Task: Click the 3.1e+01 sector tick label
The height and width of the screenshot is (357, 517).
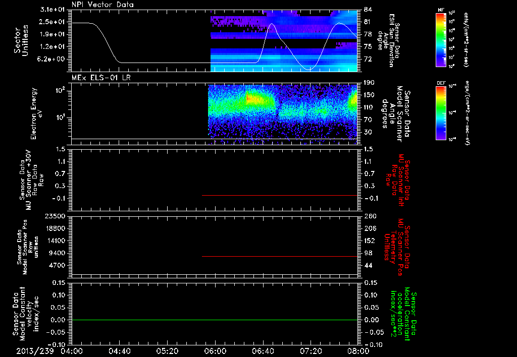Action: click(52, 10)
